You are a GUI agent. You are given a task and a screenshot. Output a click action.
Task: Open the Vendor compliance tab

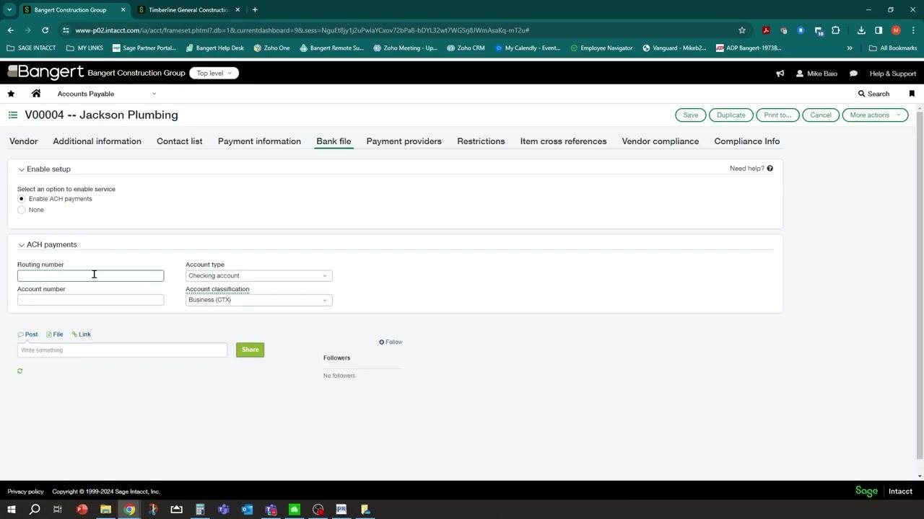point(660,141)
